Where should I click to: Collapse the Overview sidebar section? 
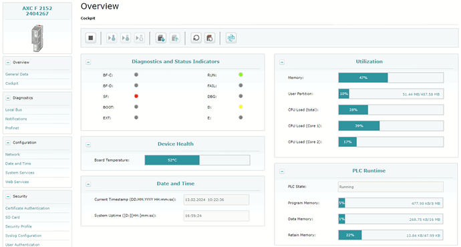8,63
